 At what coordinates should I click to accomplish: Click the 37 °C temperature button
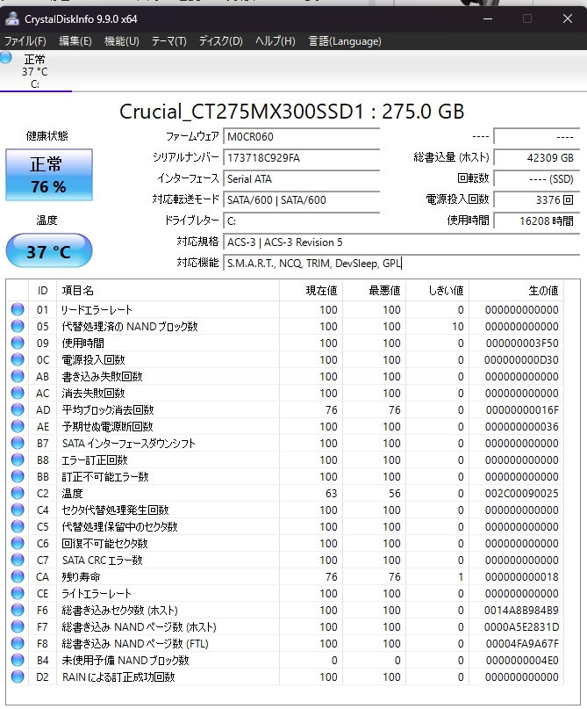click(49, 250)
